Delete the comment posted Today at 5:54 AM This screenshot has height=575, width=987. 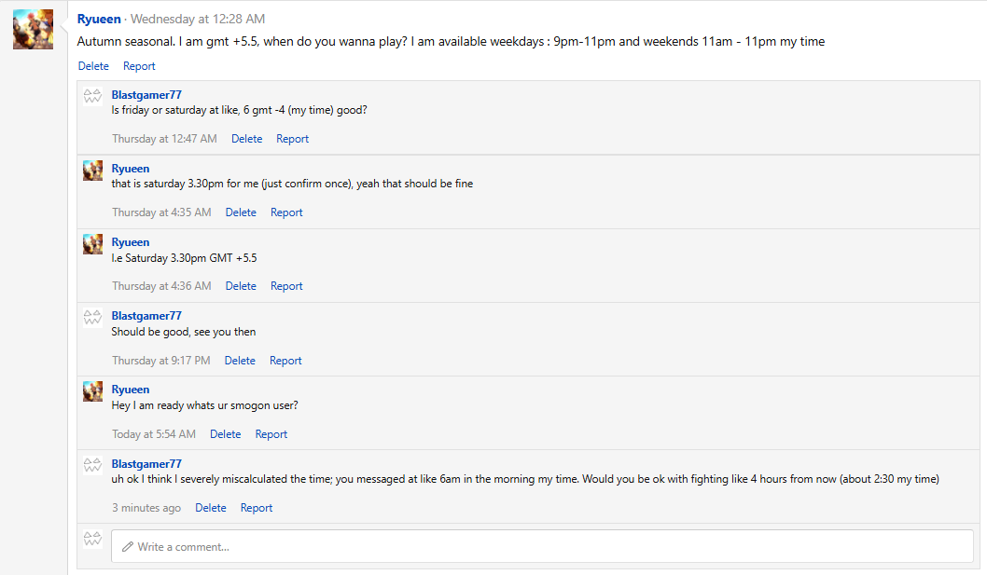[x=225, y=434]
